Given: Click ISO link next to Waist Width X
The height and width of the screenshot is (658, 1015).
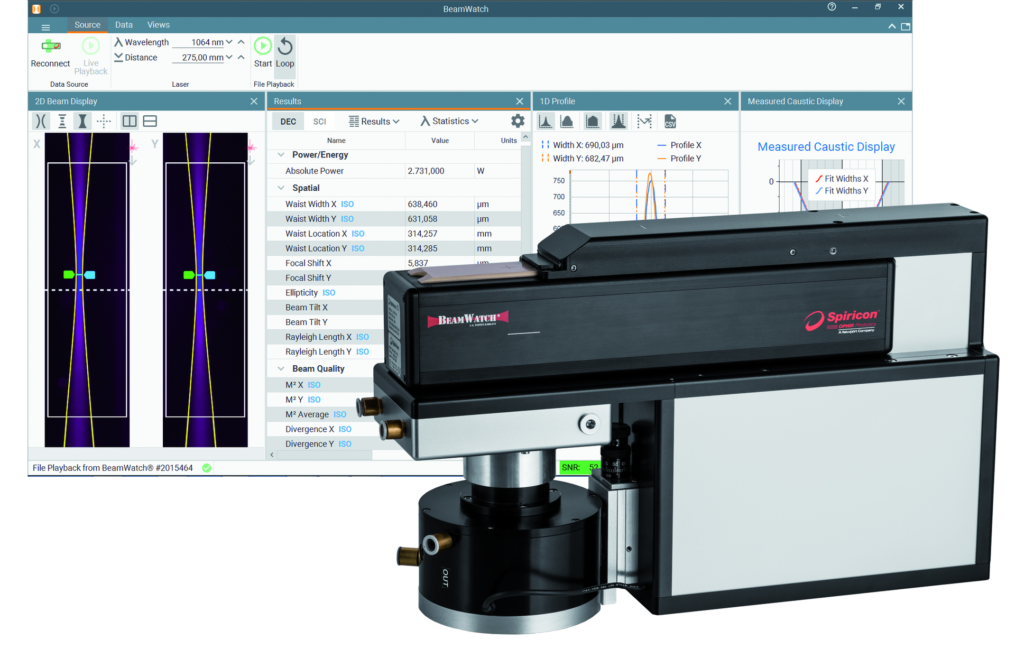Looking at the screenshot, I should (347, 204).
